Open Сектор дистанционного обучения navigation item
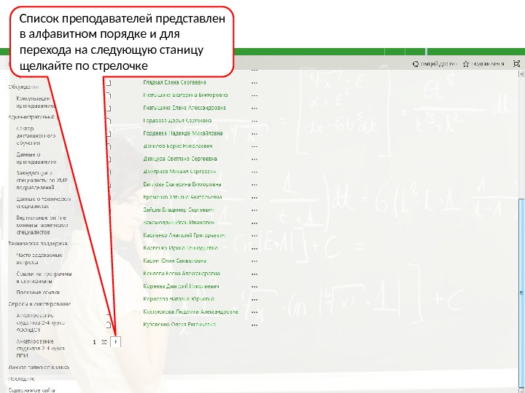This screenshot has width=525, height=393. point(36,135)
